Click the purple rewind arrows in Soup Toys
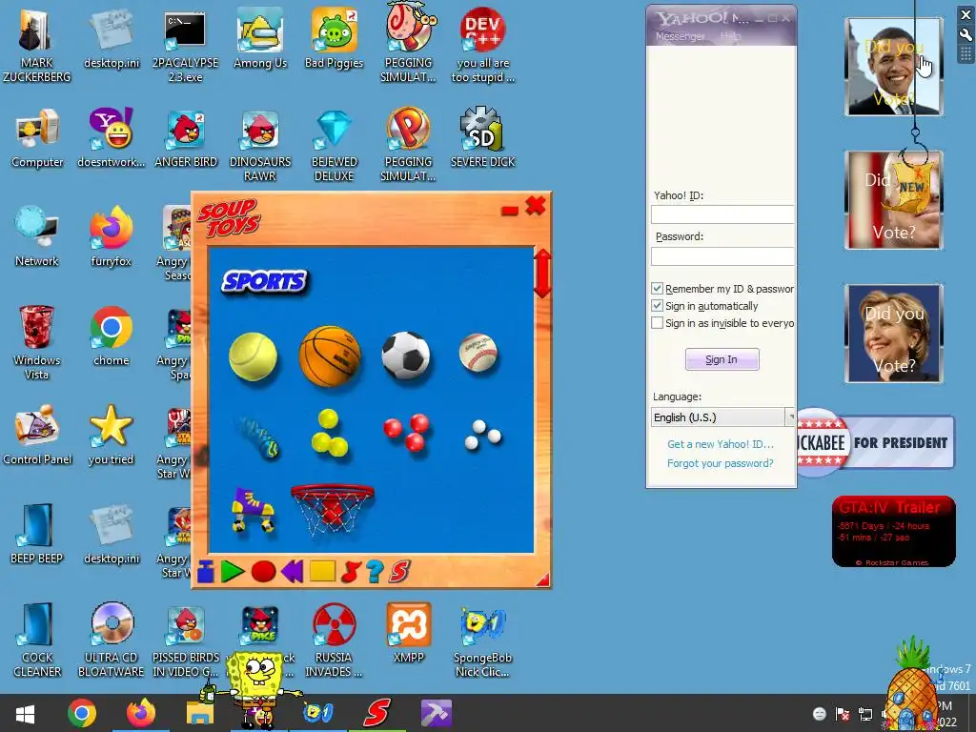The image size is (976, 732). pos(292,571)
